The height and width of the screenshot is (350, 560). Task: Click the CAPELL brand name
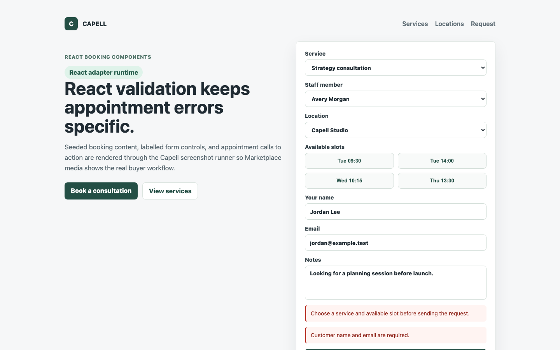94,24
